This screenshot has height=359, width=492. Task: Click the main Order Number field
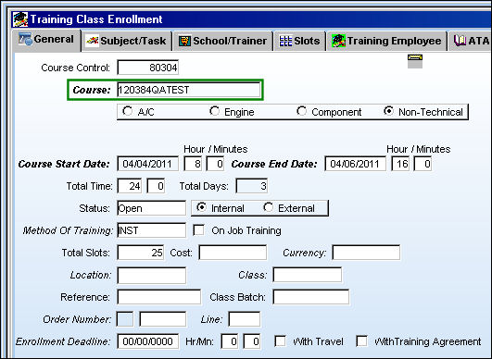coord(163,319)
